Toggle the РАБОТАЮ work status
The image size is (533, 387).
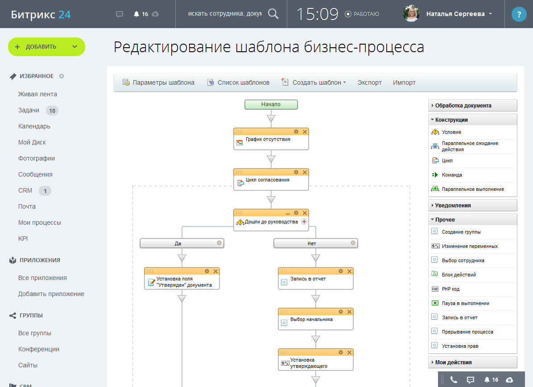(x=362, y=14)
